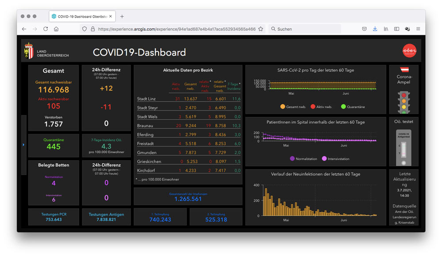Open the Firefox downloads panel
The width and height of the screenshot is (442, 256).
[375, 29]
